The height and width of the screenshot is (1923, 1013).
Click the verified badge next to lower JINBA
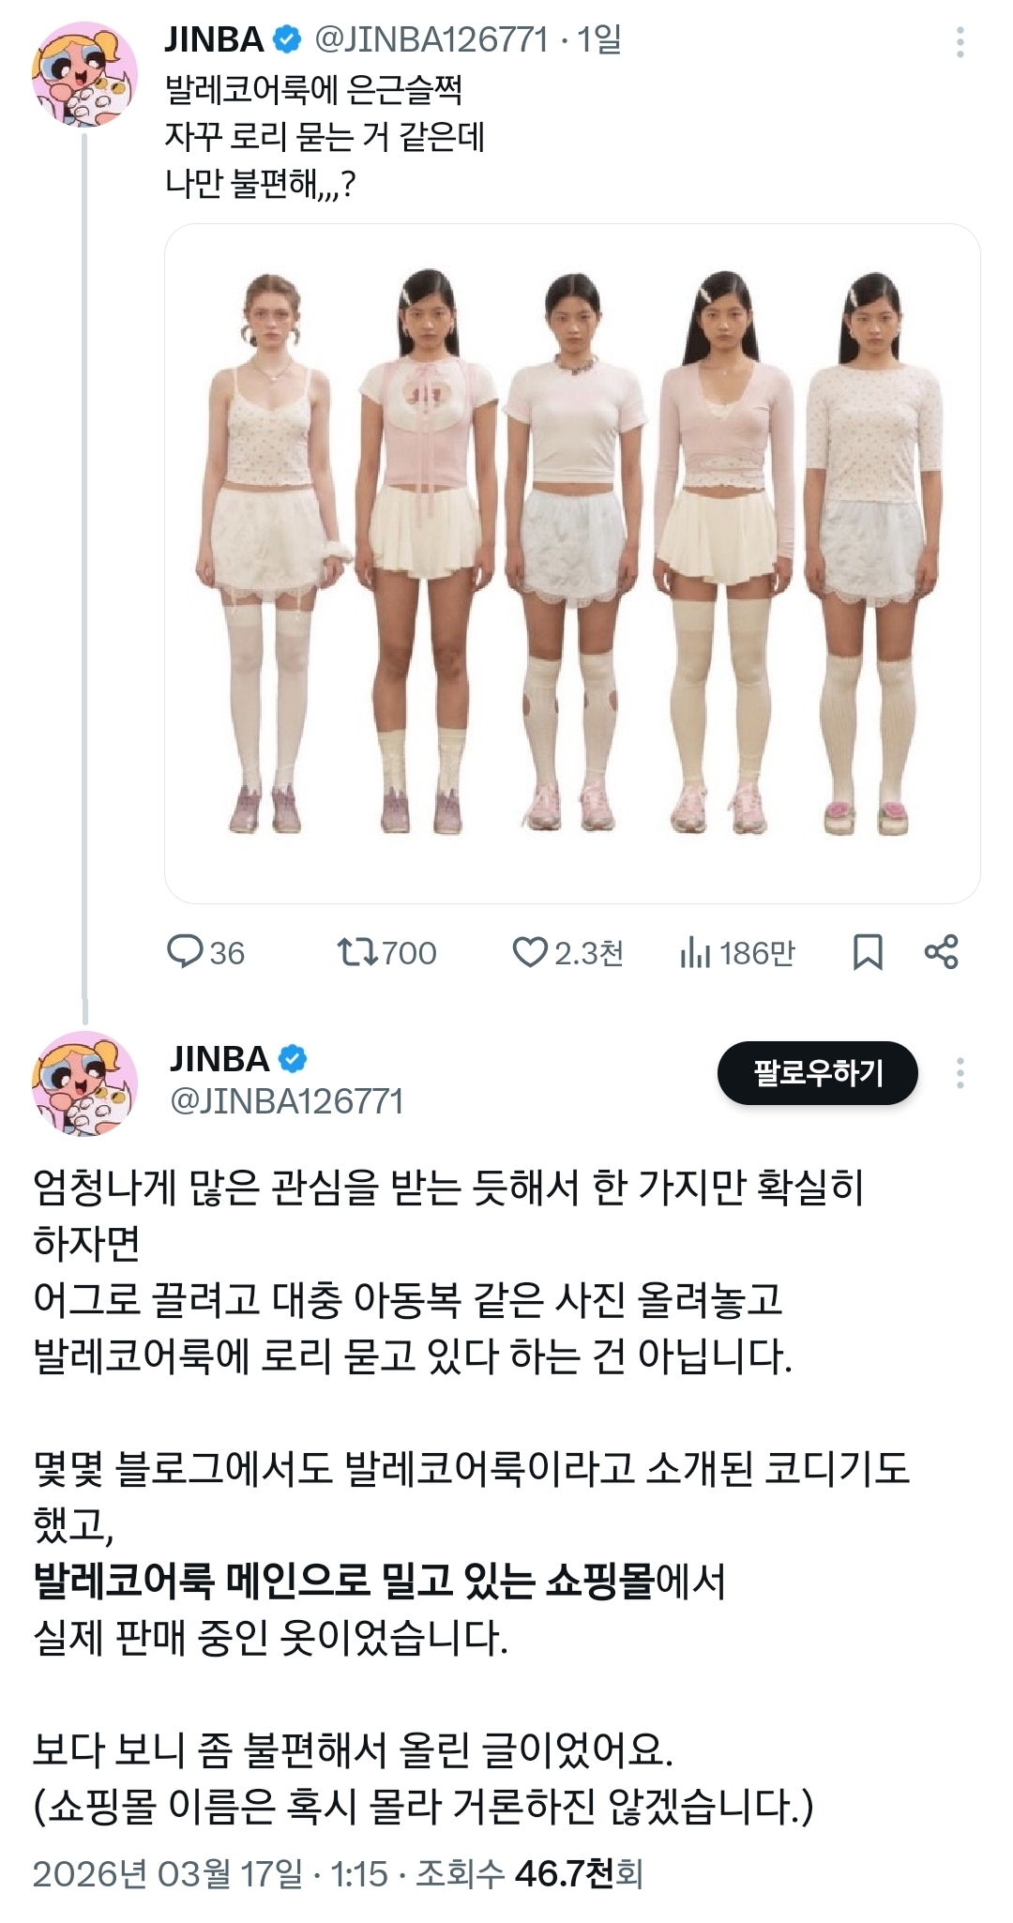pos(293,1059)
